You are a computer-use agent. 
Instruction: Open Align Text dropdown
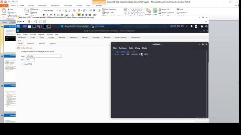tap(108, 13)
